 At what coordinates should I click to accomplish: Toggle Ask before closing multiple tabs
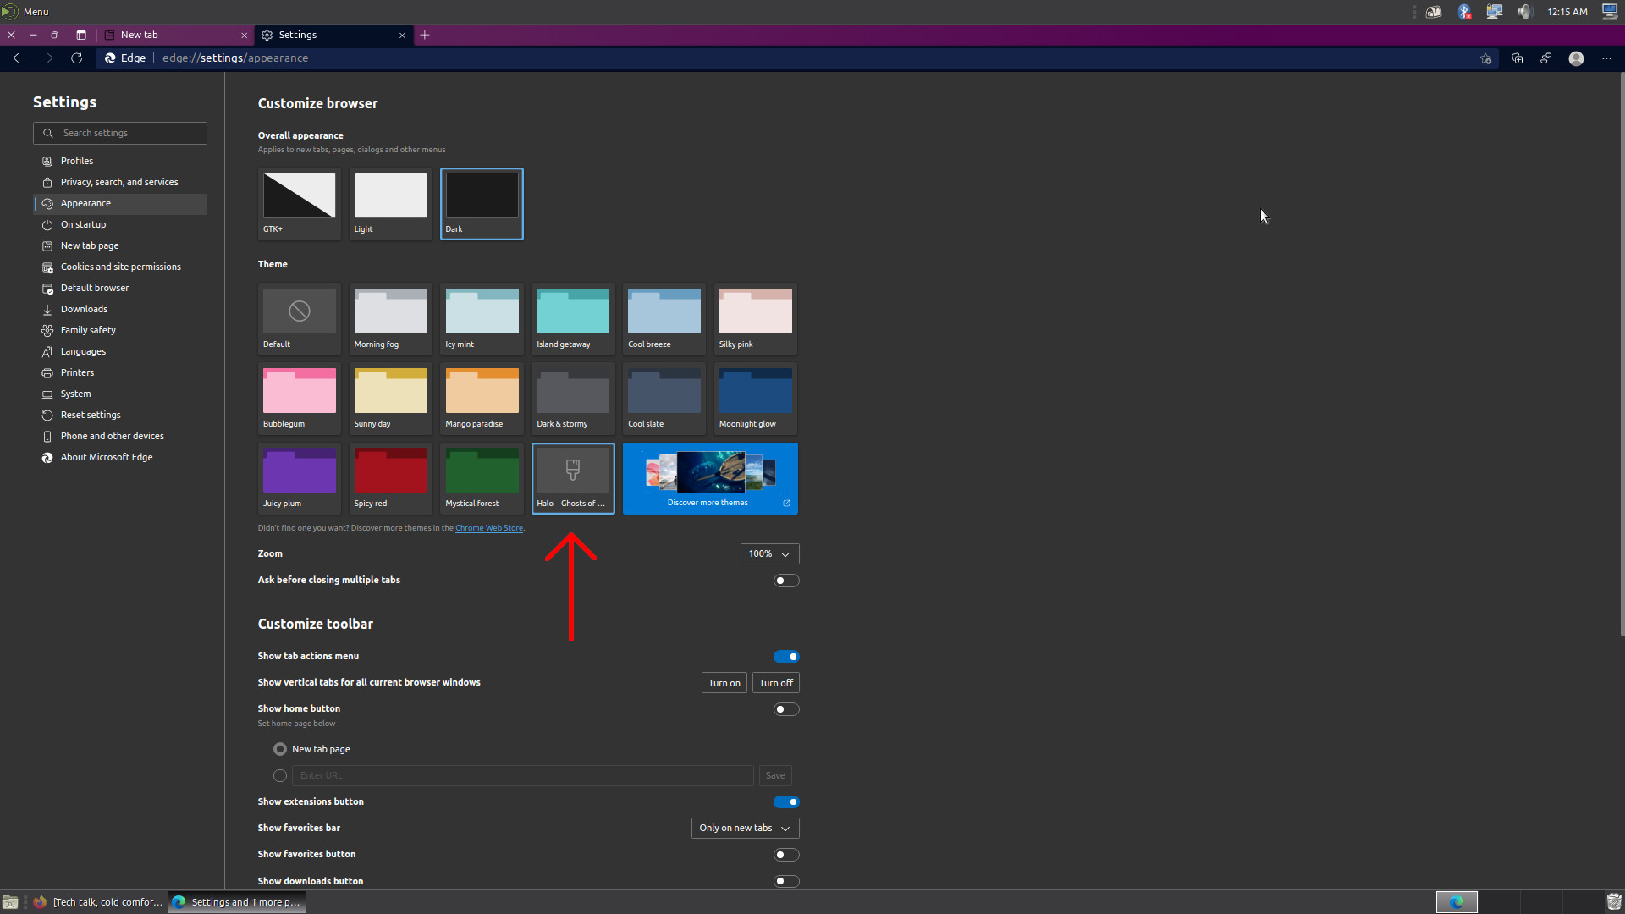[786, 581]
